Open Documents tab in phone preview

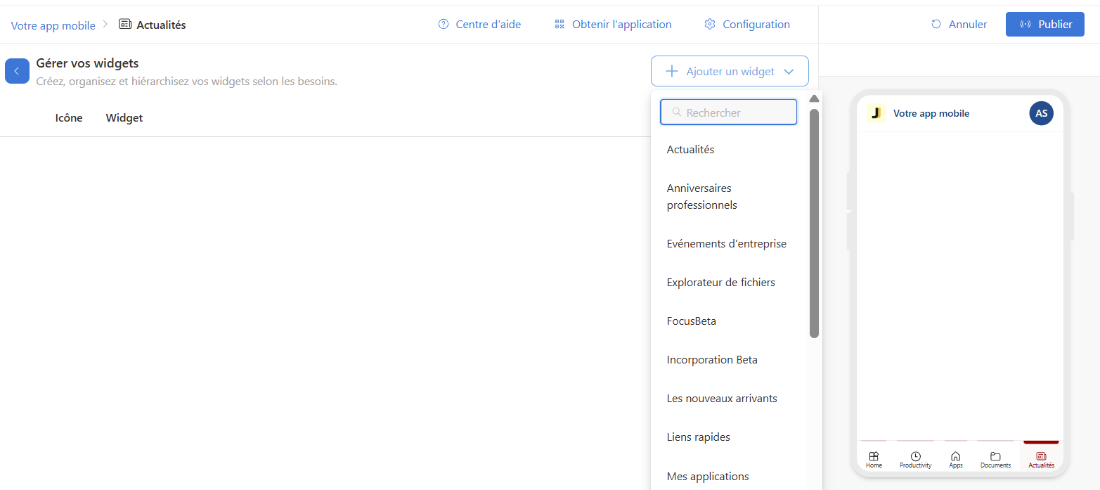(995, 460)
